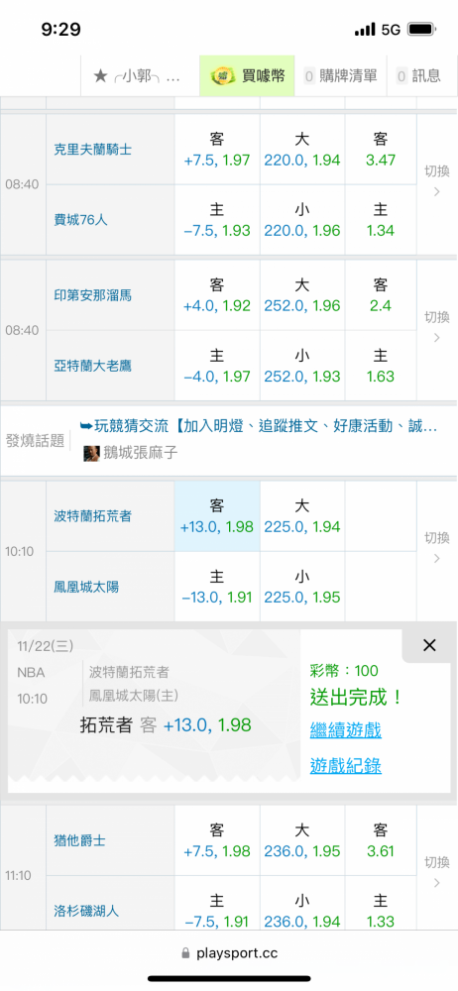Select 主 -4.0, 1.97 for 亞特蘭大老鷹
Screen dimensions: 458x991
pyautogui.click(x=217, y=366)
